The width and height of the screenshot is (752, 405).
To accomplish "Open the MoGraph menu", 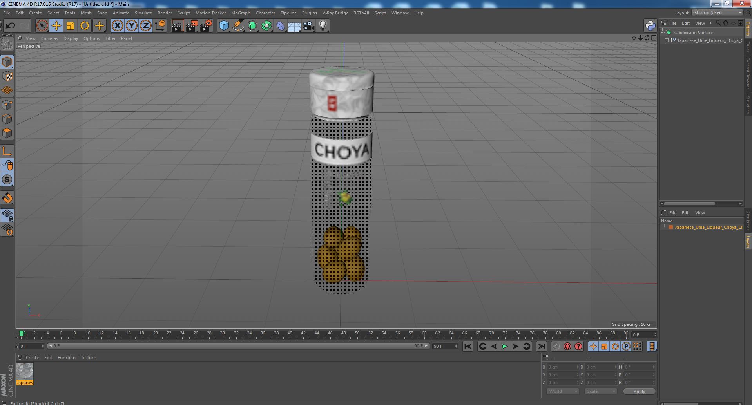I will click(241, 13).
